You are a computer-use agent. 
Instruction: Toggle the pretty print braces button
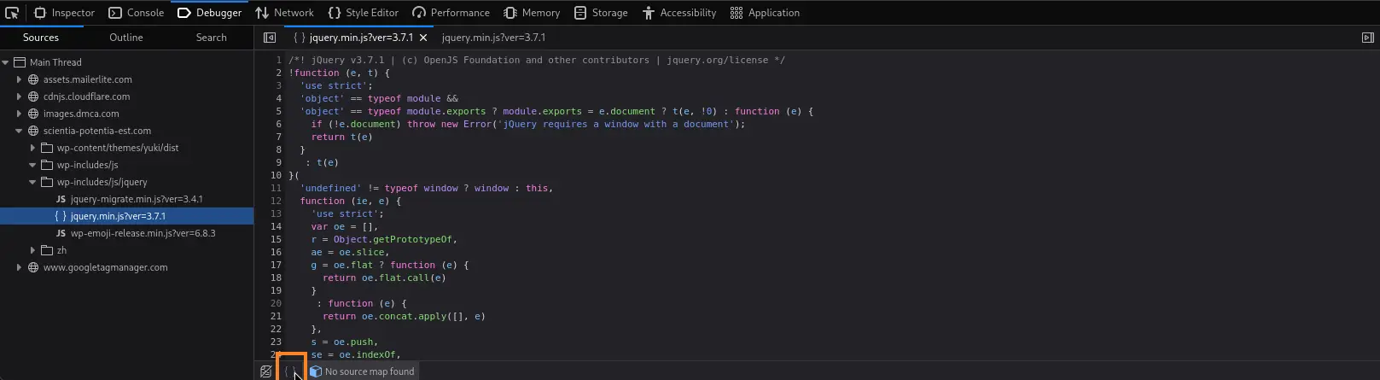pyautogui.click(x=290, y=371)
